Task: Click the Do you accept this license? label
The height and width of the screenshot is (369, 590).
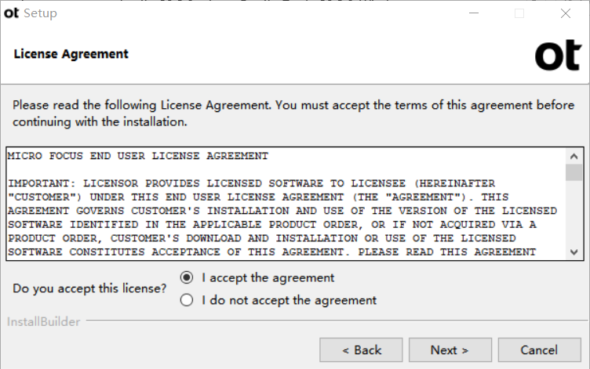Action: (89, 288)
